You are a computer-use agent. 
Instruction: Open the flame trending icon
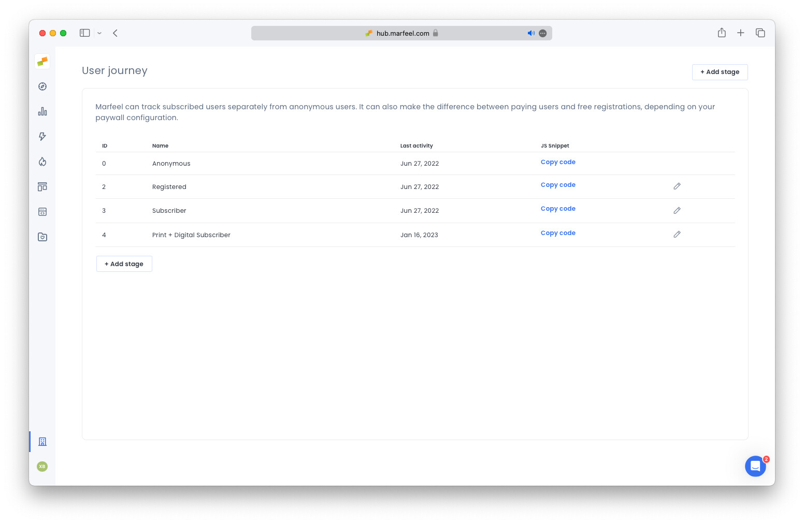[x=42, y=162]
